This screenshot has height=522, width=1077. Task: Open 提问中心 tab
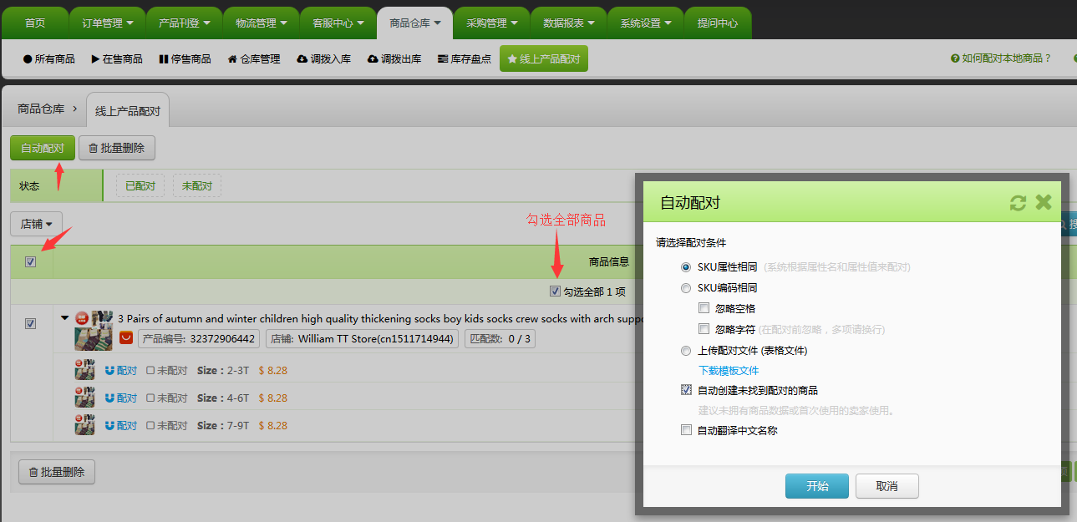point(718,23)
